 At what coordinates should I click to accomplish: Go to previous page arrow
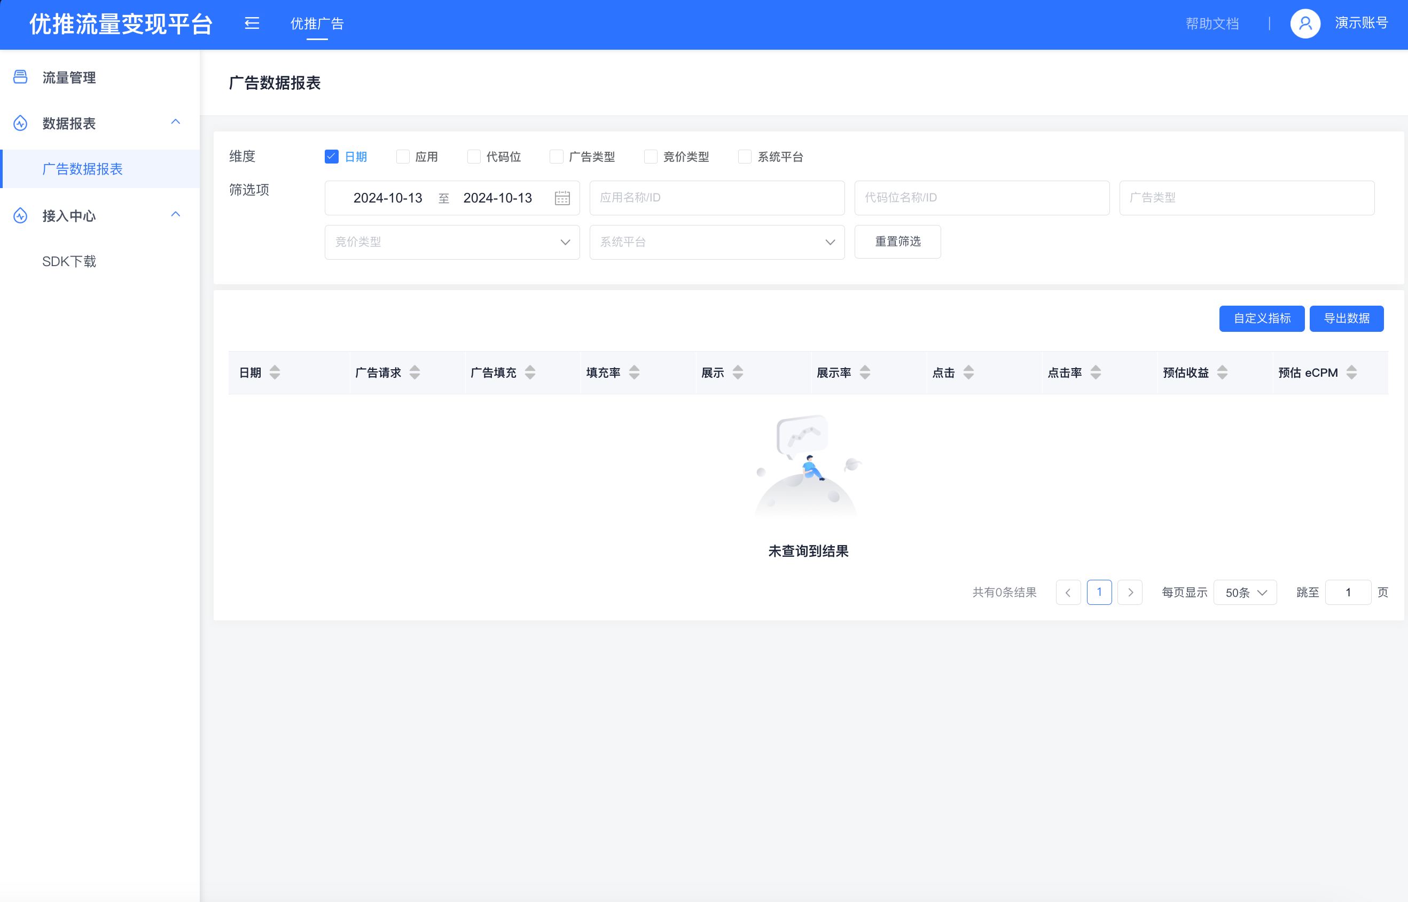(x=1068, y=592)
